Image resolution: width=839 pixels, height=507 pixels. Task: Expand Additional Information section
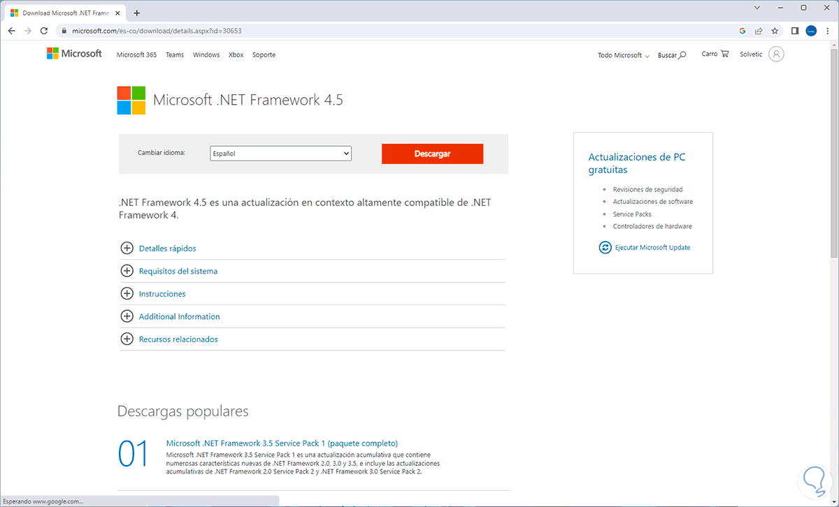click(x=179, y=316)
